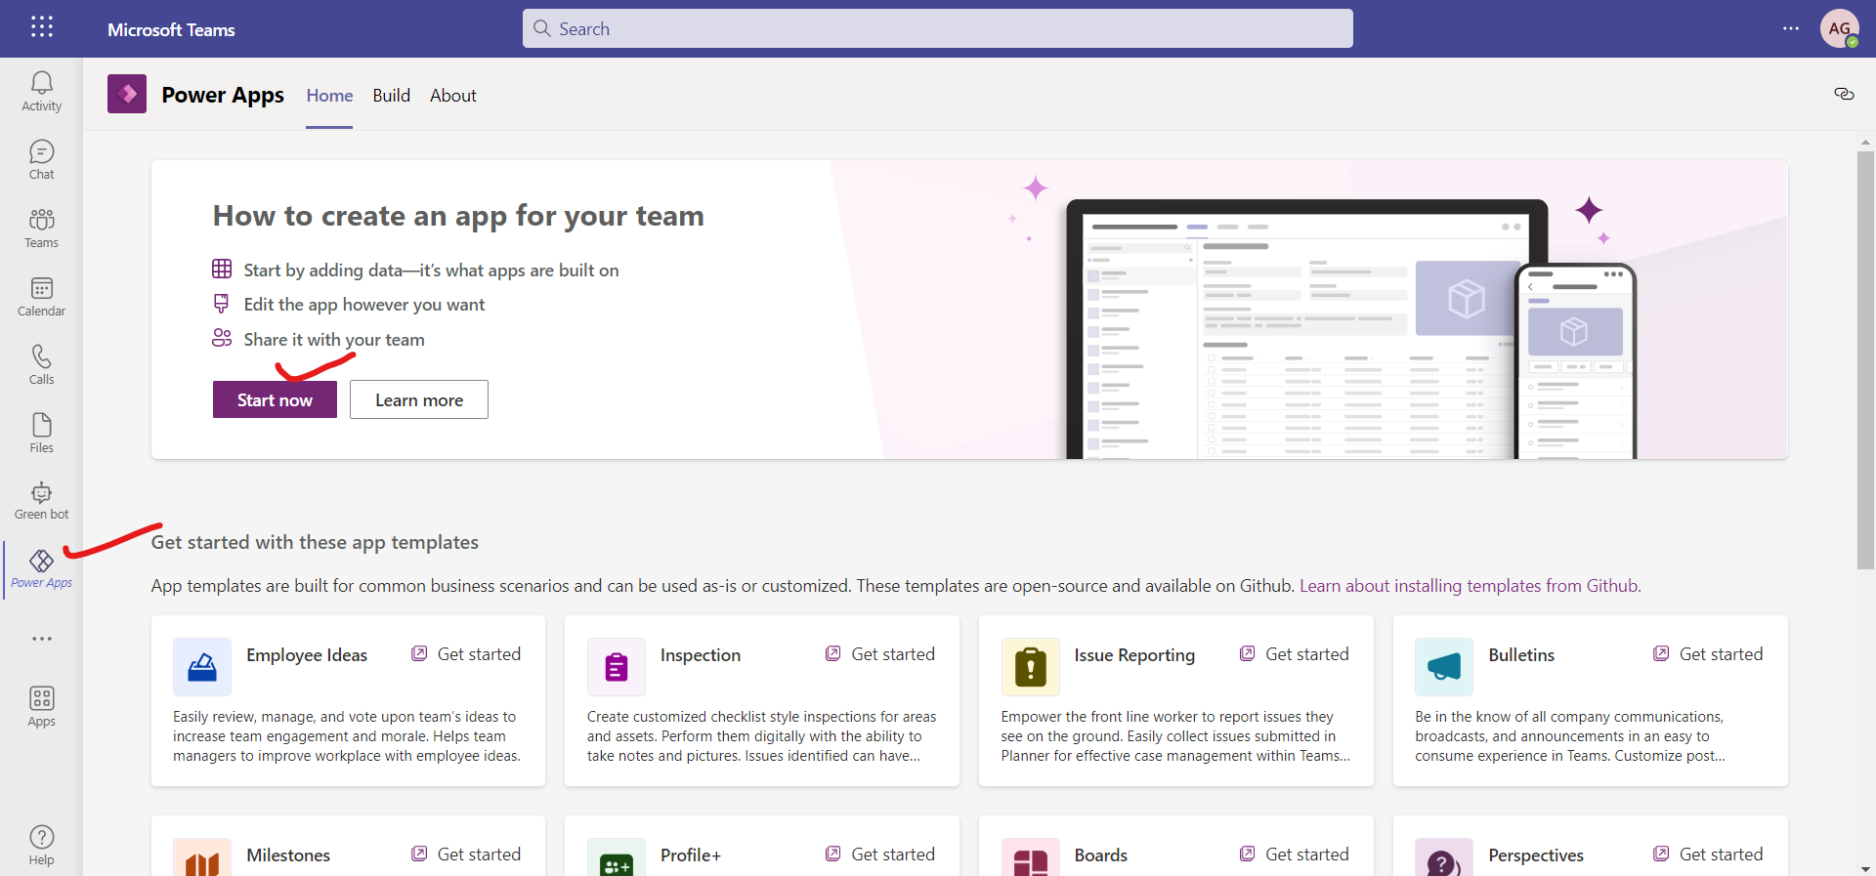The image size is (1876, 876).
Task: Expand more apps ellipsis in sidebar
Action: [x=41, y=639]
